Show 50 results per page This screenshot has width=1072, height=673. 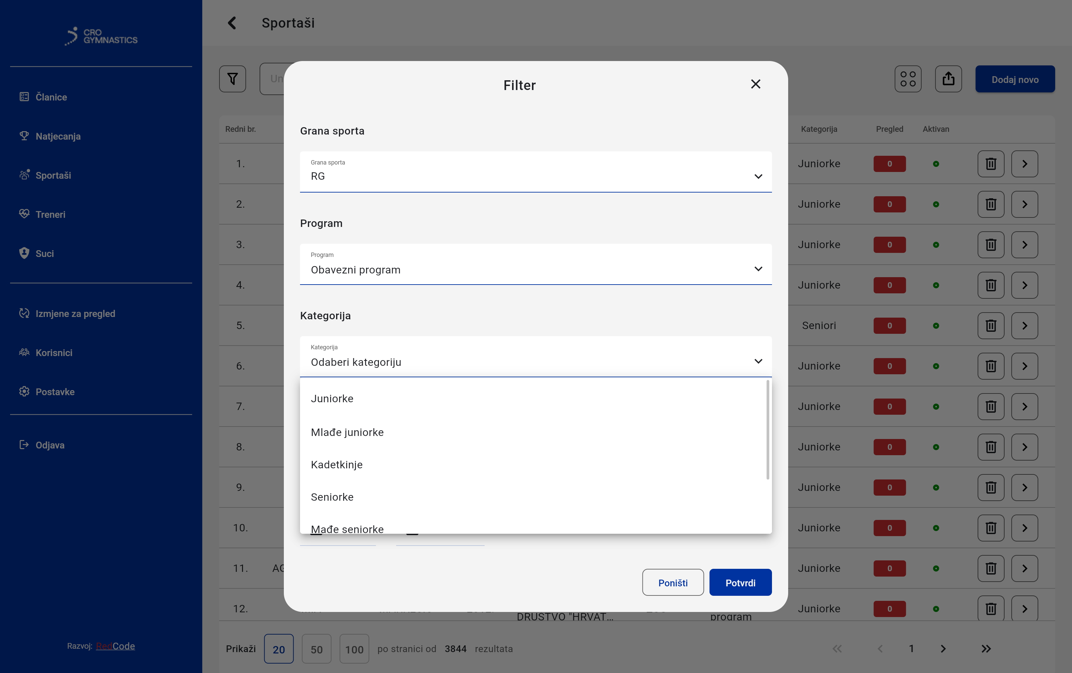pyautogui.click(x=317, y=649)
